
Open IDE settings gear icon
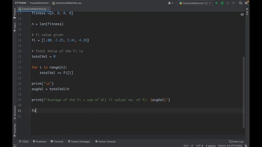(246, 3)
